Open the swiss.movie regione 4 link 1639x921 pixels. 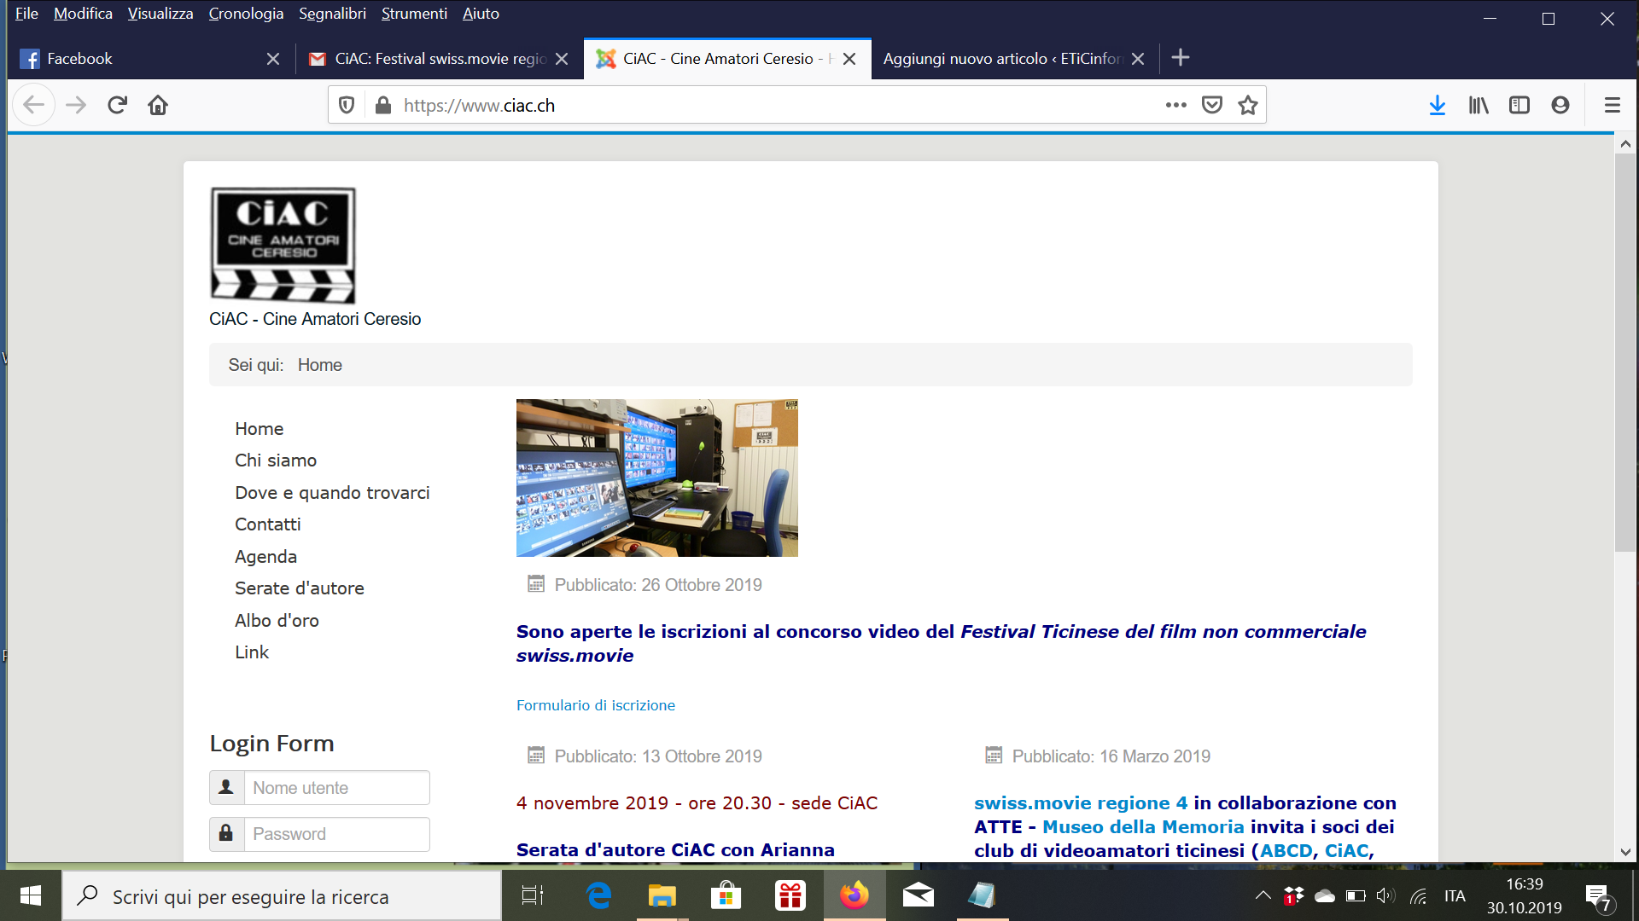(1081, 803)
